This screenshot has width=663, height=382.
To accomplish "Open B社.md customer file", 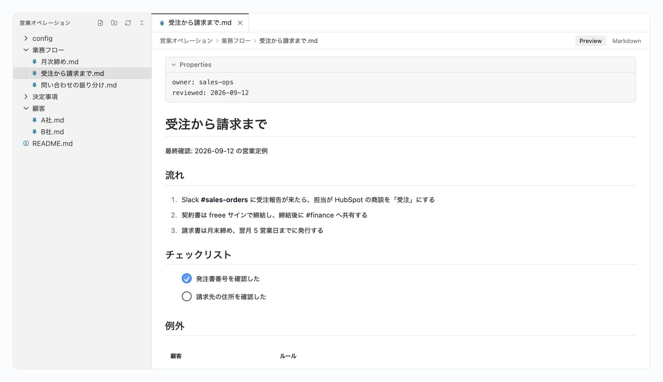I will [x=82, y=132].
